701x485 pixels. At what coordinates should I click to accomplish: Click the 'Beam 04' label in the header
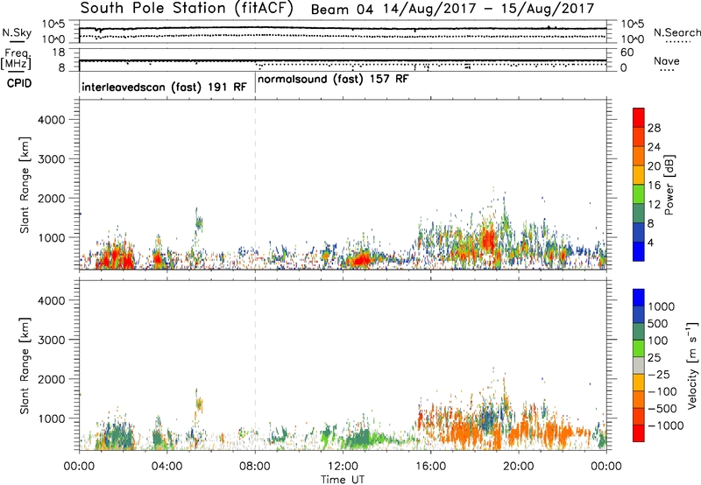pos(342,10)
